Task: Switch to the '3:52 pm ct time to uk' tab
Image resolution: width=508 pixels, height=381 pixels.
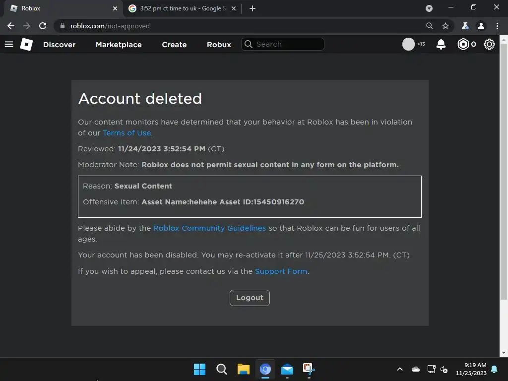Action: (183, 8)
